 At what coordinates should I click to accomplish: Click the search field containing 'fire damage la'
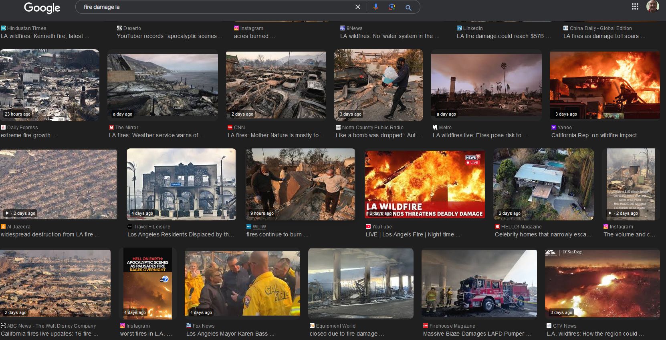click(x=212, y=7)
